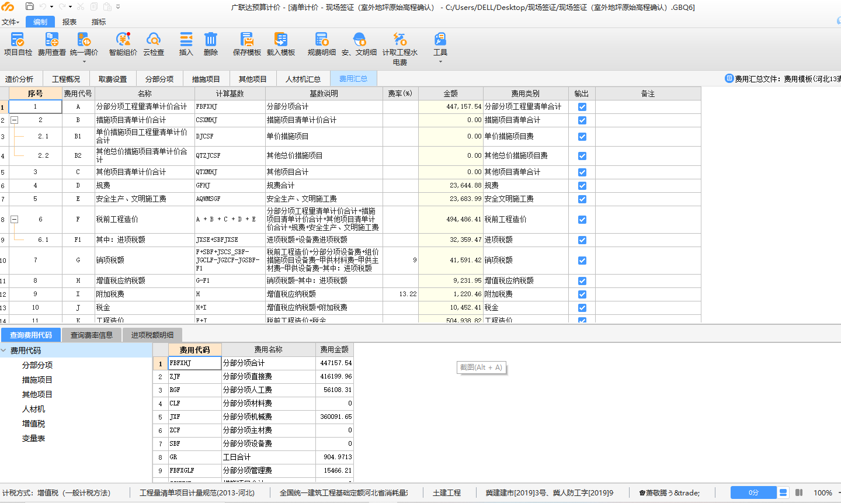Open the 人材机汇总 tab
The width and height of the screenshot is (841, 503).
[303, 79]
